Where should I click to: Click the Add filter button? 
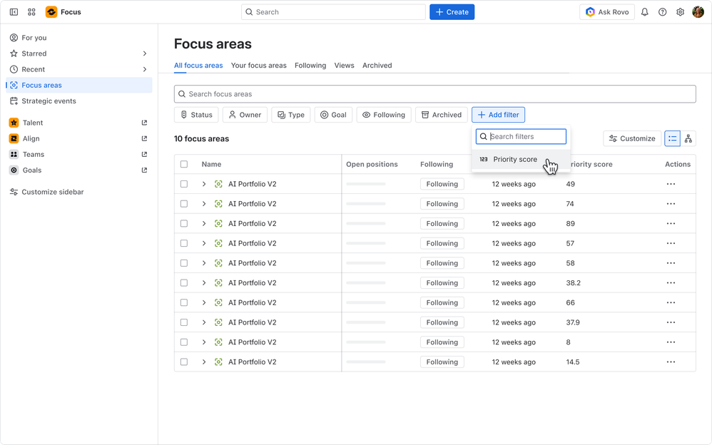point(498,115)
